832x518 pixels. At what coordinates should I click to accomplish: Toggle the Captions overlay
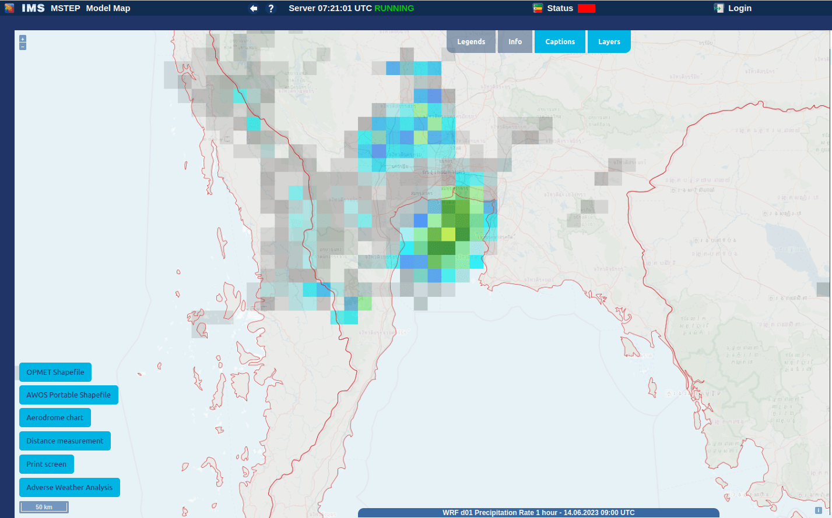(x=560, y=41)
